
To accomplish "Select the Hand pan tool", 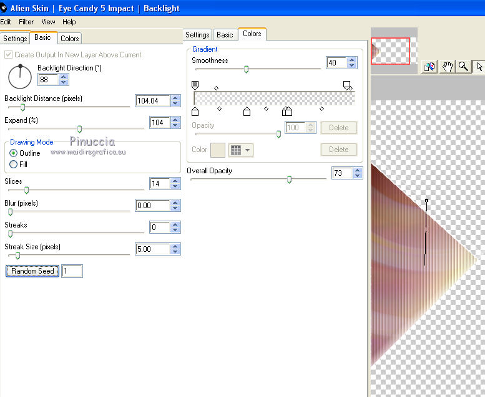I will click(x=447, y=67).
